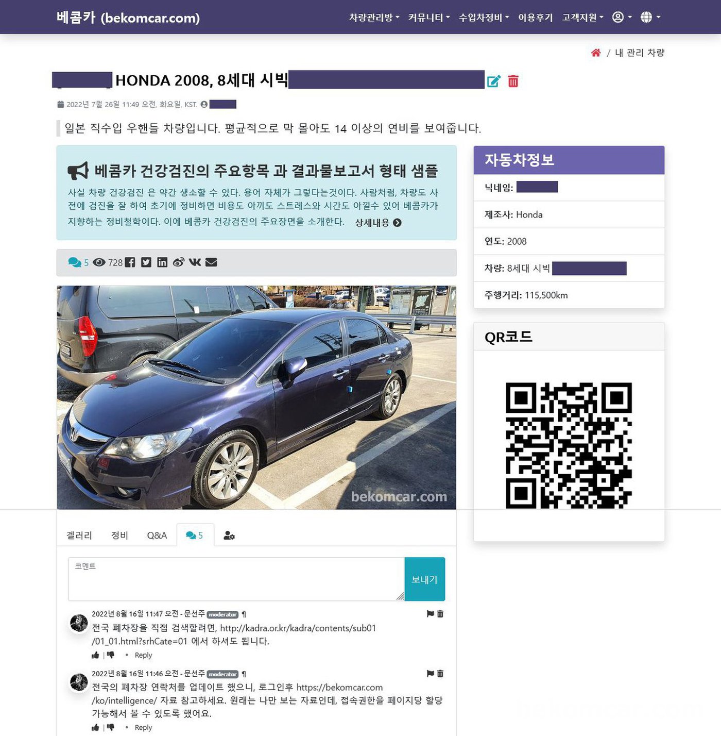The width and height of the screenshot is (721, 736).
Task: Share the post on VK
Action: click(195, 262)
